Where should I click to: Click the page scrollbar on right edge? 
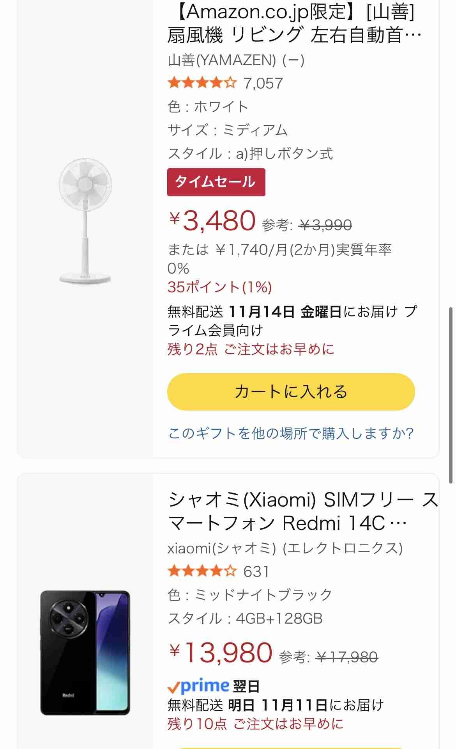(451, 394)
